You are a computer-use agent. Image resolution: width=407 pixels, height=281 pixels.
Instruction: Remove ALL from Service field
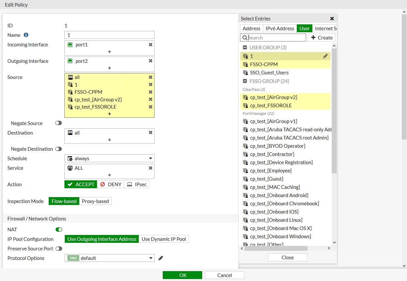(x=151, y=168)
